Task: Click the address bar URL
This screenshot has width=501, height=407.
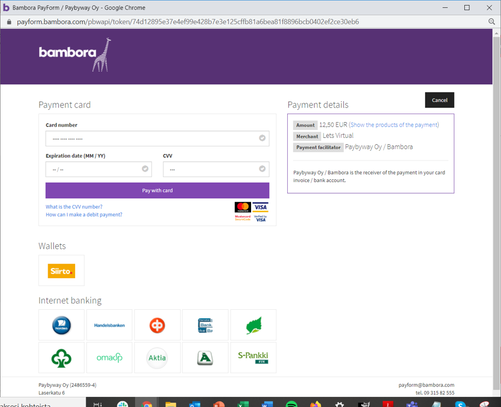Action: [188, 21]
